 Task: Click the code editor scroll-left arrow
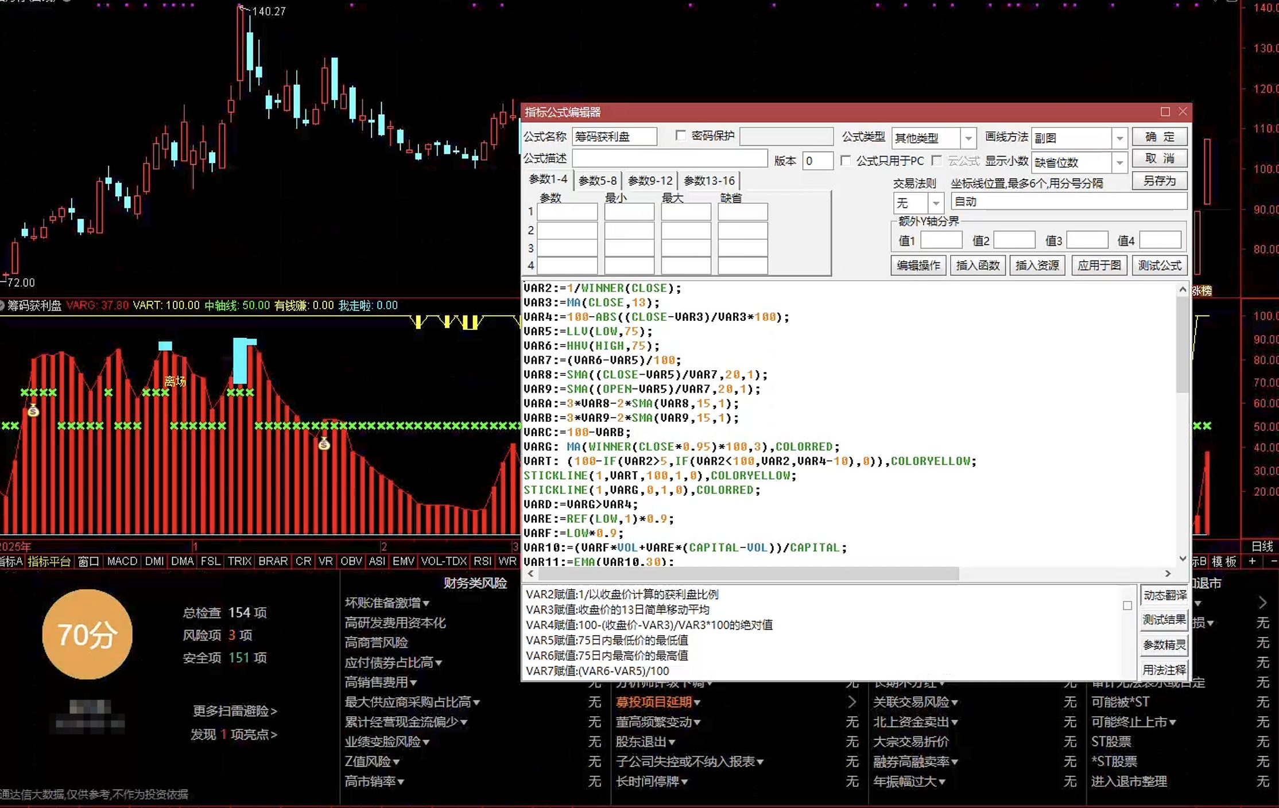pos(530,573)
